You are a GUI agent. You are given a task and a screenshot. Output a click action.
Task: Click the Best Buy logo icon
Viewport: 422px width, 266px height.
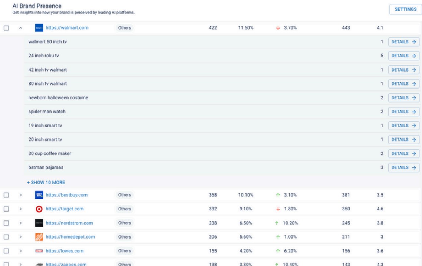point(39,195)
